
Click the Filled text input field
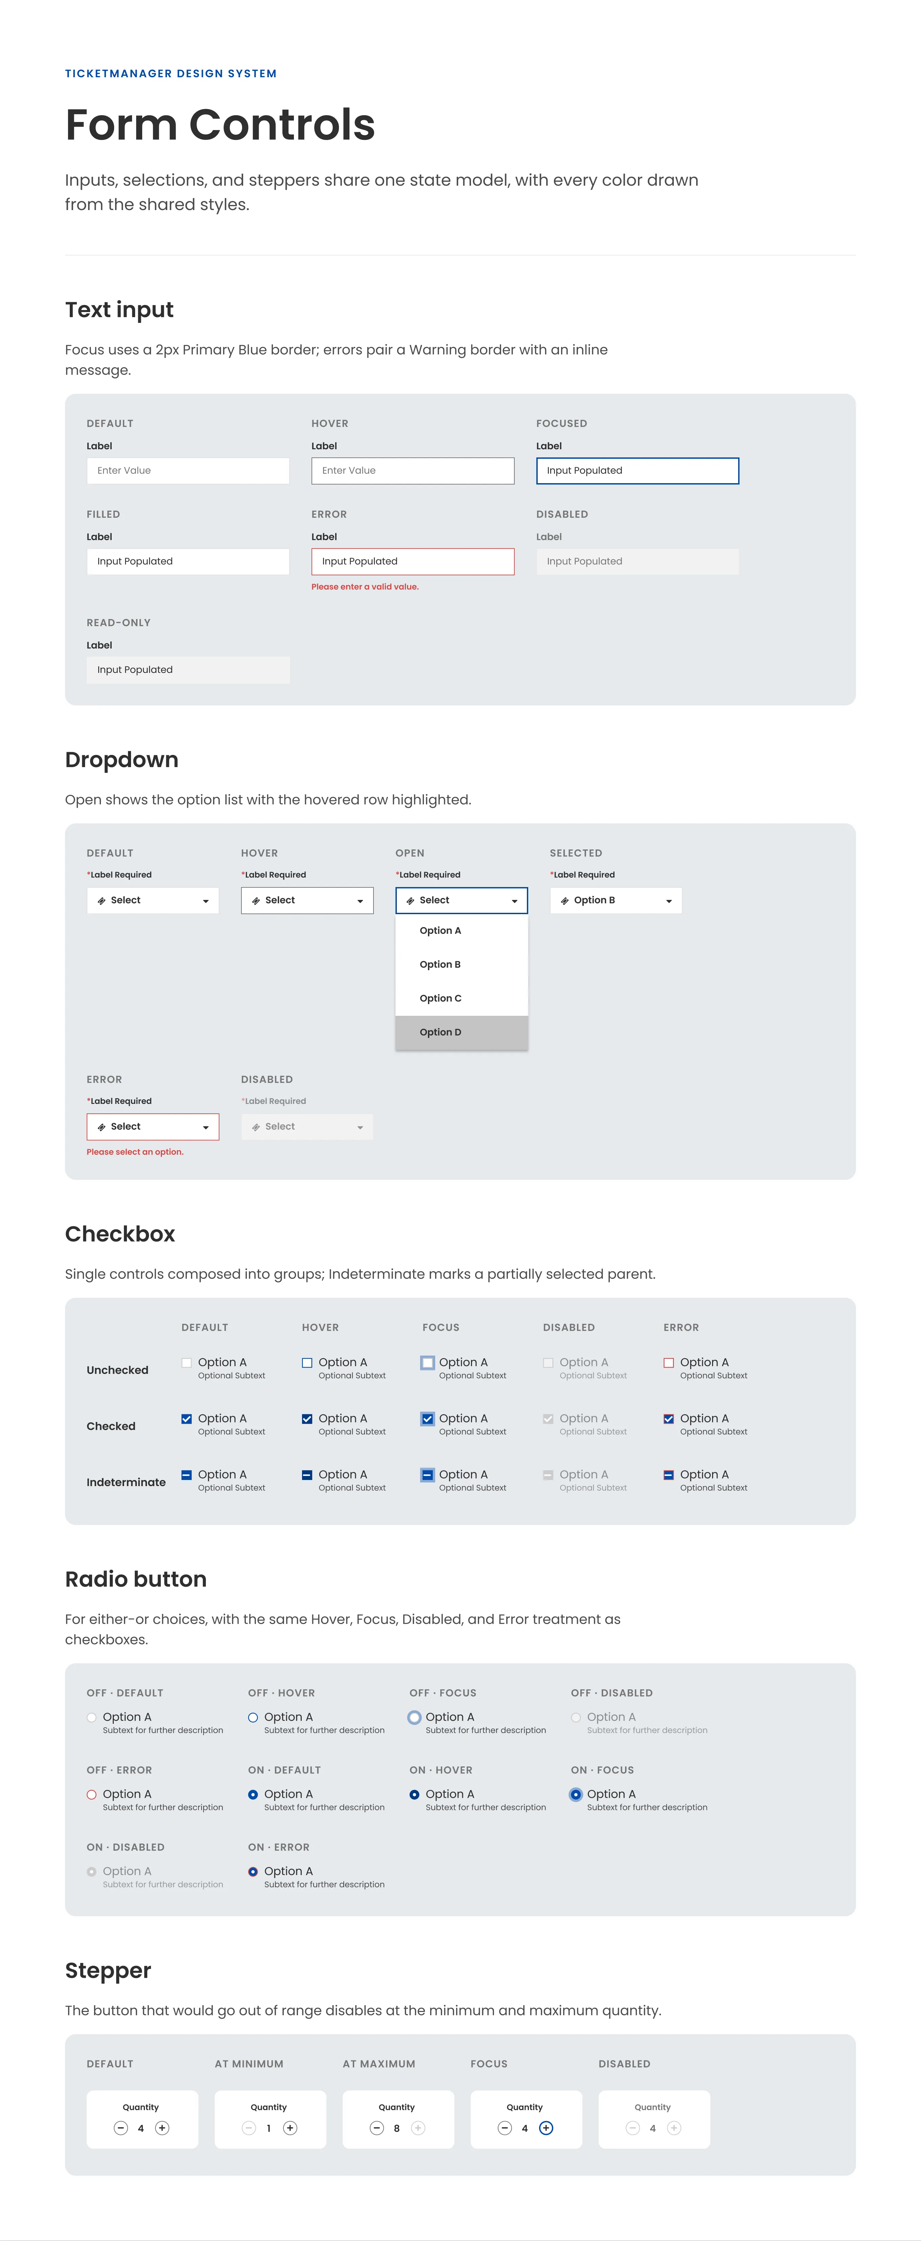click(x=188, y=562)
